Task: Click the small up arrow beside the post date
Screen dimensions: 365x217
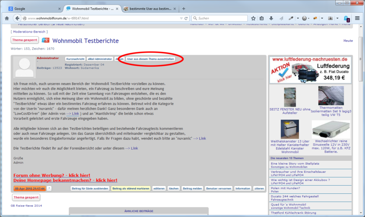Action: (x=49, y=188)
